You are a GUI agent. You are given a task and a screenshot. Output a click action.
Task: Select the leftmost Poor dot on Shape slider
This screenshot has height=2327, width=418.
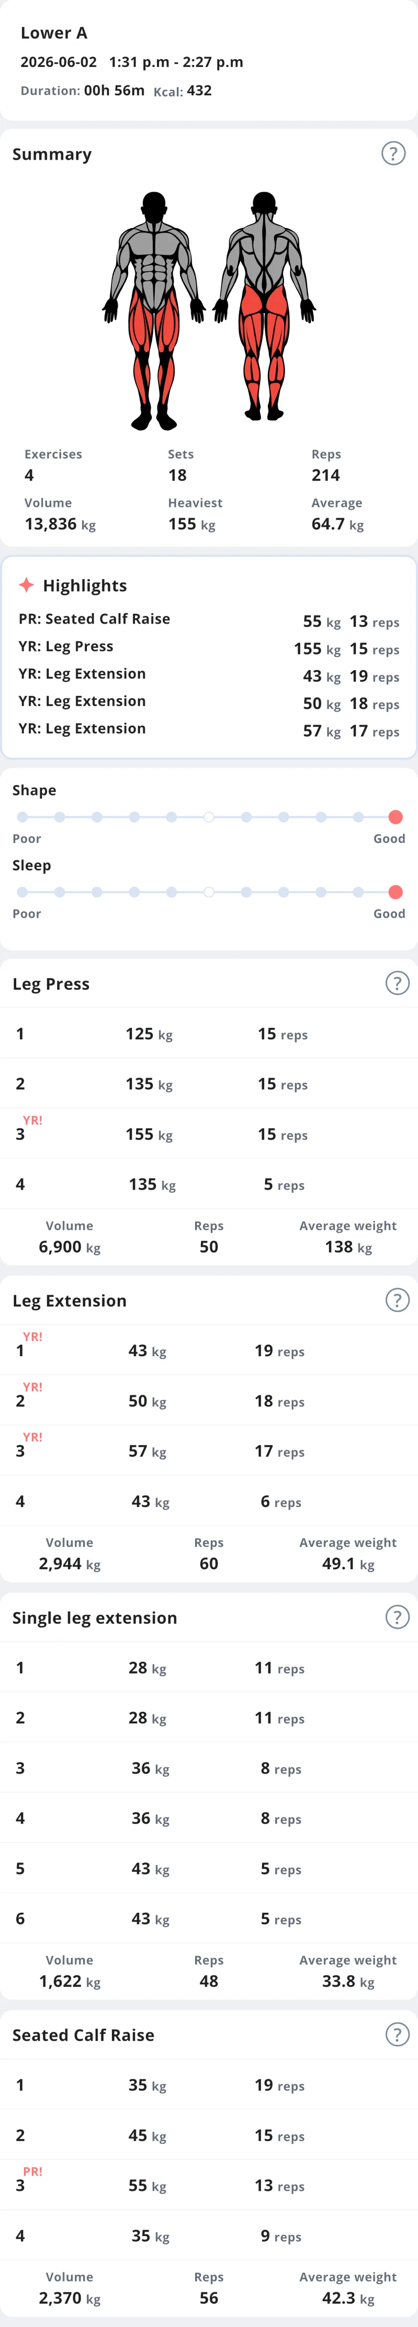(21, 817)
